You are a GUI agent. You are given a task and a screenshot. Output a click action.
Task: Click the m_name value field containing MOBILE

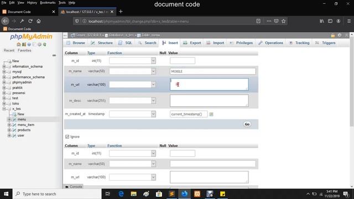[x=213, y=71]
